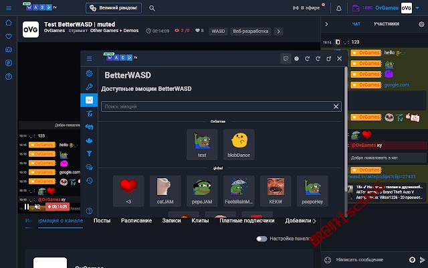Click the Веб-разработка tag
Viewport: 428px width, 268px height.
coord(251,31)
